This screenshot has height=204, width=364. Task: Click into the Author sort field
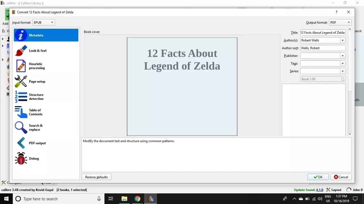[323, 48]
